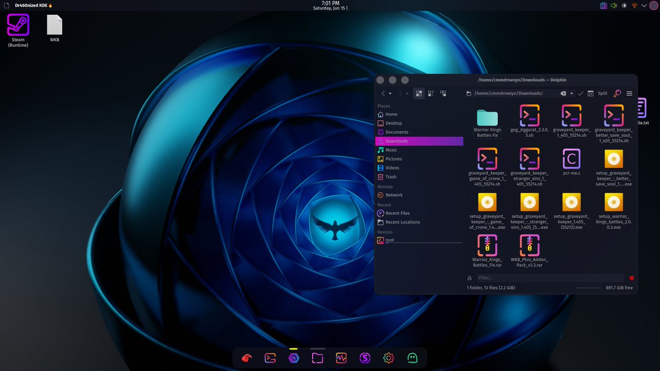Image resolution: width=660 pixels, height=371 pixels.
Task: Select setup_graveyard_keeper_-_game_of_crone exe
Action: [487, 211]
